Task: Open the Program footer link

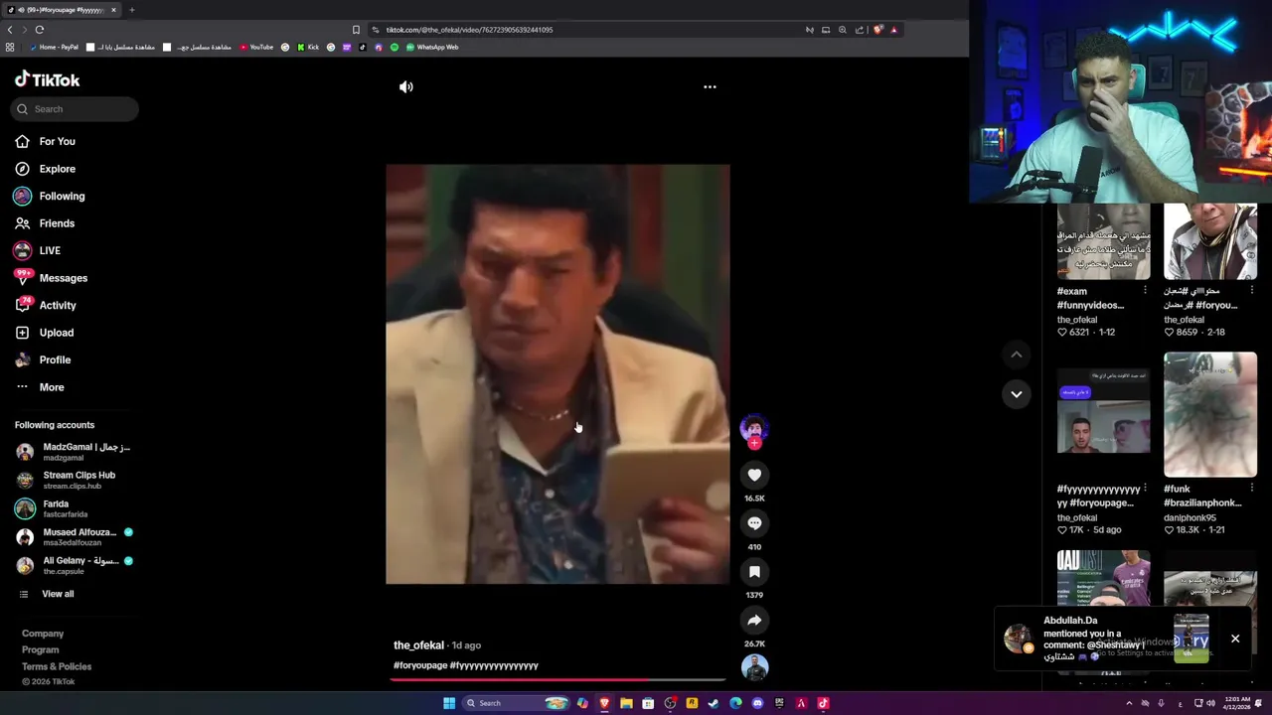Action: pyautogui.click(x=41, y=649)
